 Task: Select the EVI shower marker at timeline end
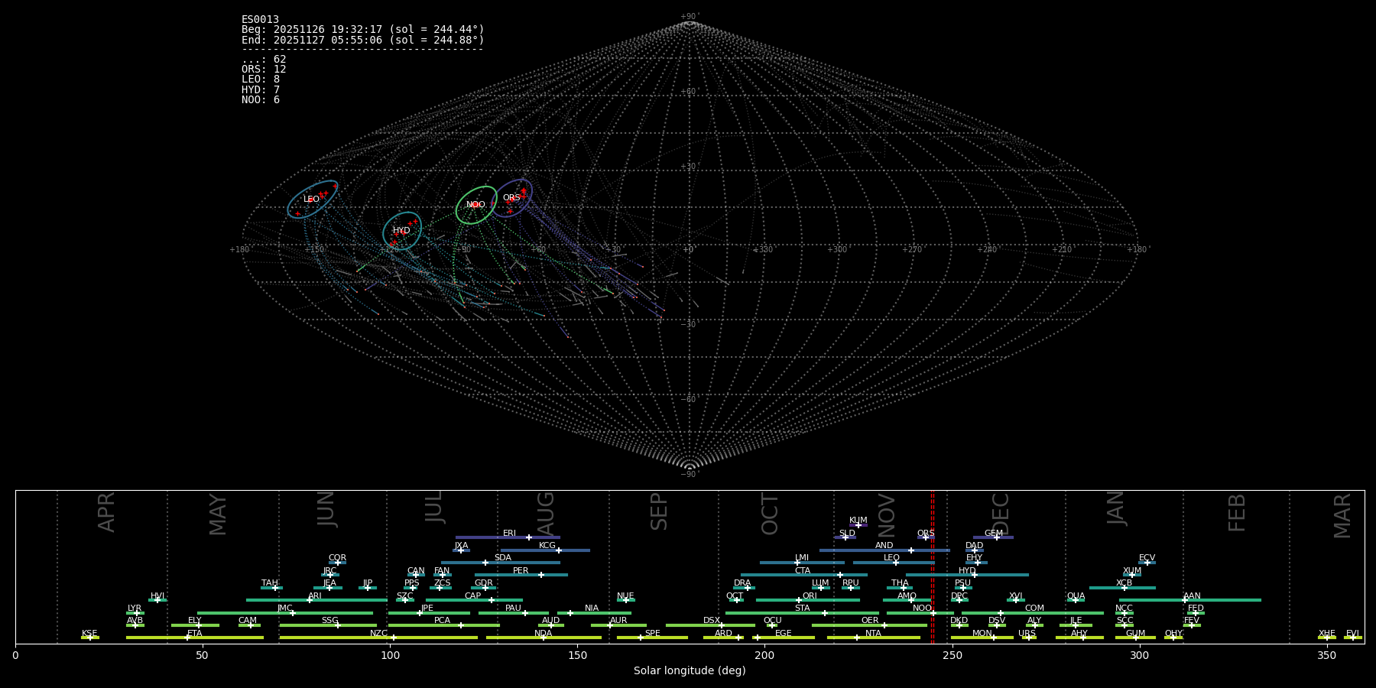click(1352, 638)
